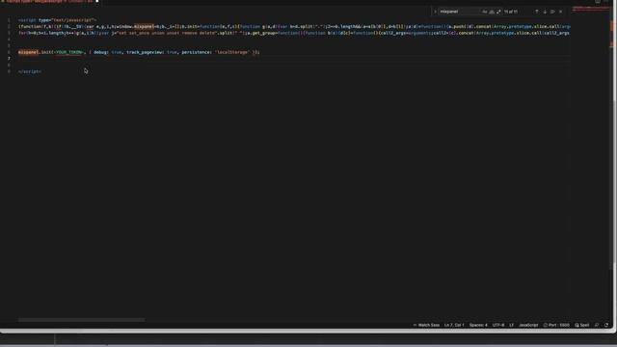
Task: Click highlighted "mixpanel" after "window." on line 2
Action: click(144, 27)
